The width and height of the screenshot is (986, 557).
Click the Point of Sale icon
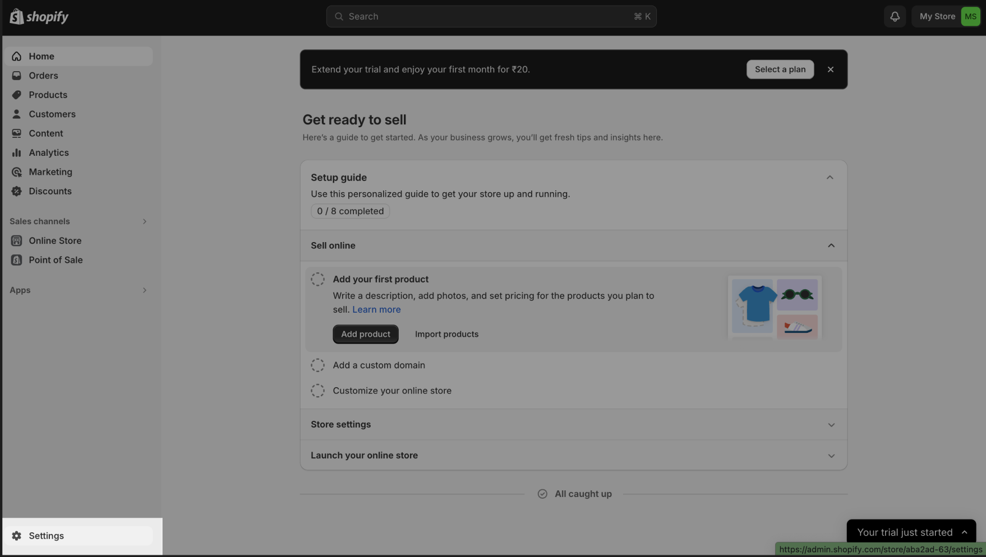point(17,259)
